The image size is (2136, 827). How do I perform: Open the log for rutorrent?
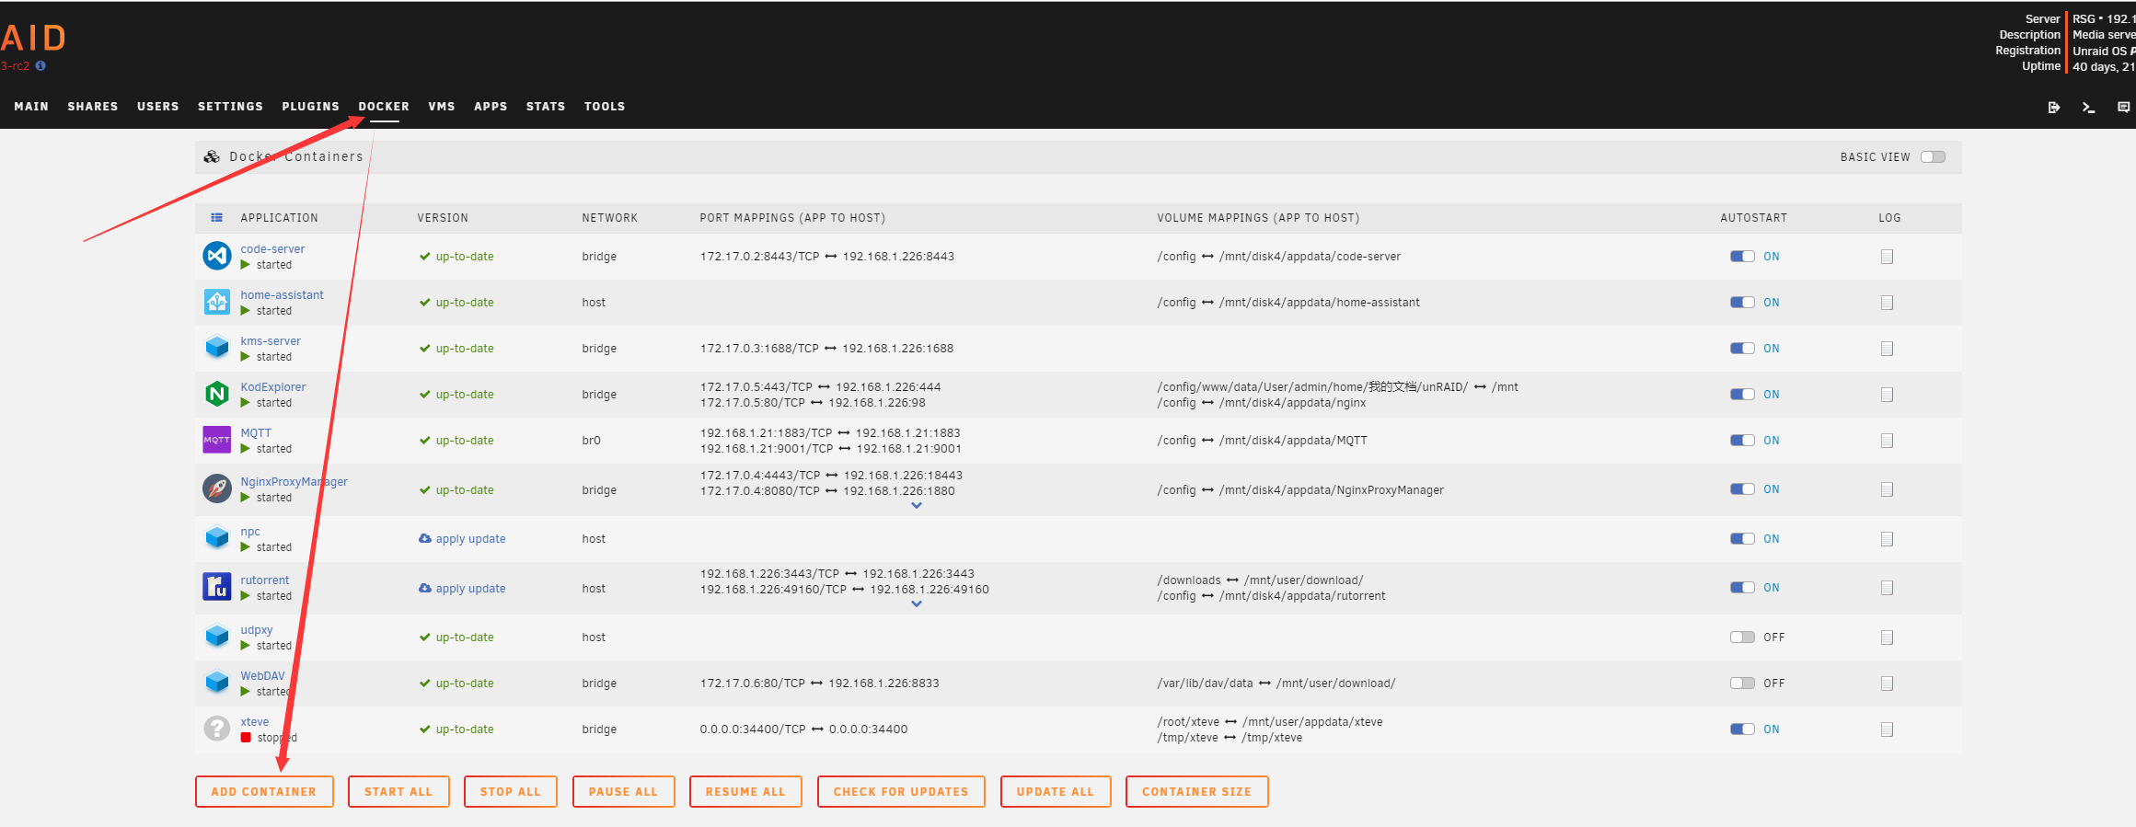point(1887,588)
